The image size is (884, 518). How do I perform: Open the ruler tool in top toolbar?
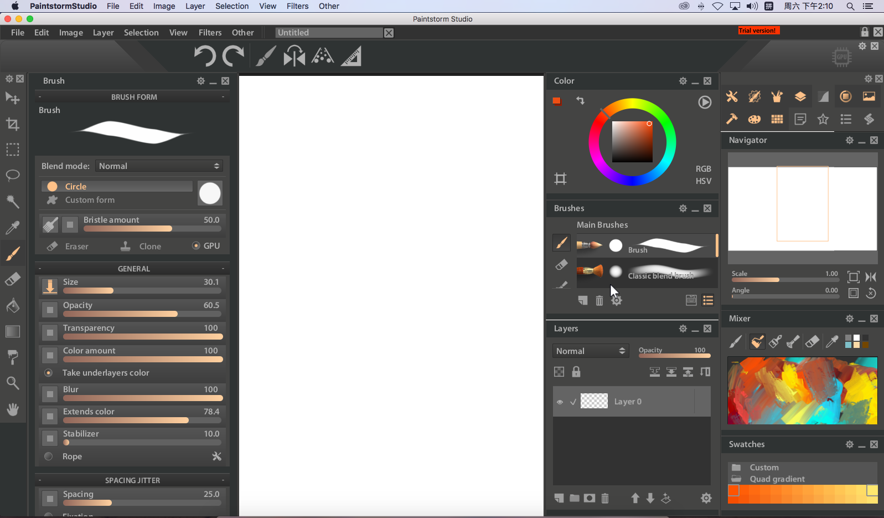pyautogui.click(x=351, y=56)
